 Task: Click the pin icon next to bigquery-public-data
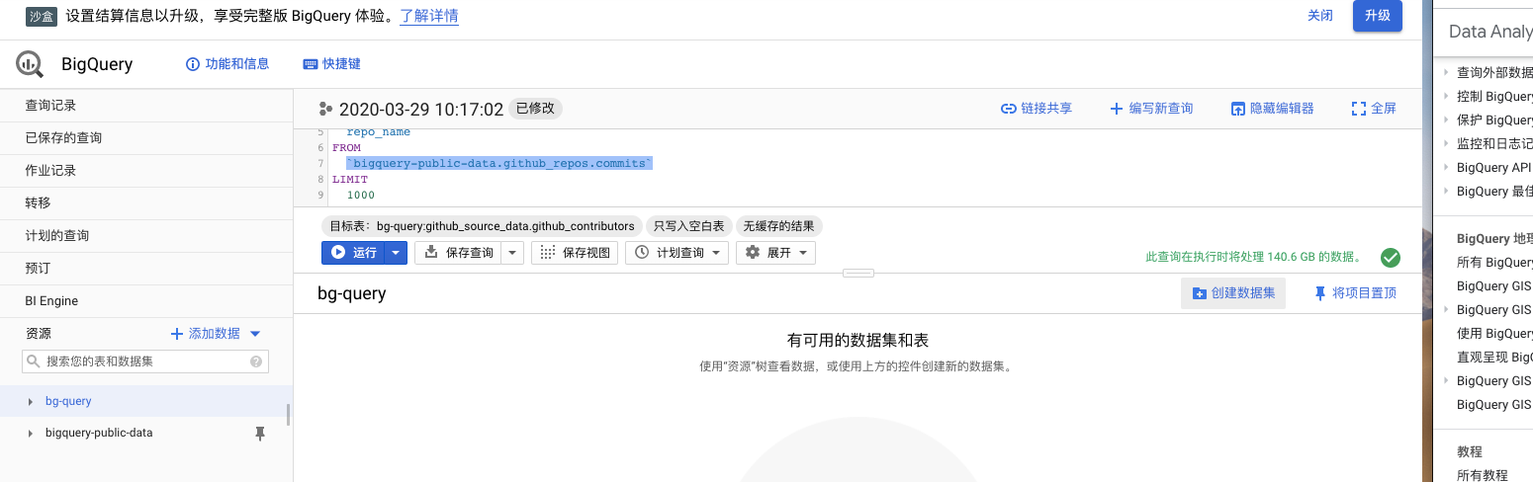[x=260, y=434]
